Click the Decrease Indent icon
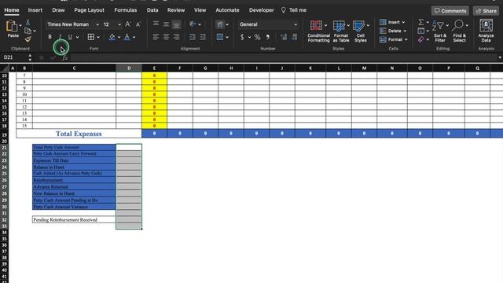This screenshot has width=503, height=283. point(192,37)
